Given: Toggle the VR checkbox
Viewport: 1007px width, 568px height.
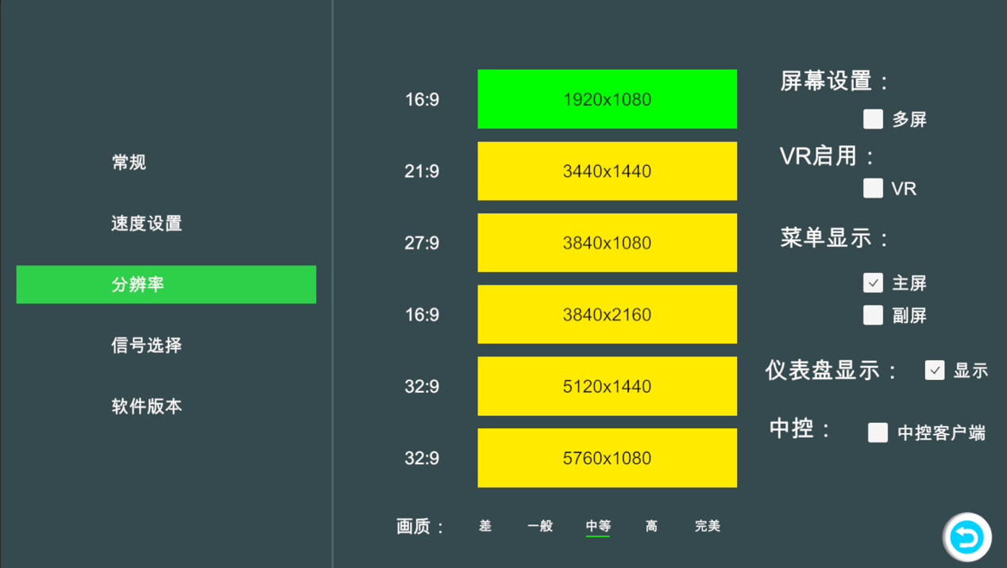Looking at the screenshot, I should click(x=873, y=188).
